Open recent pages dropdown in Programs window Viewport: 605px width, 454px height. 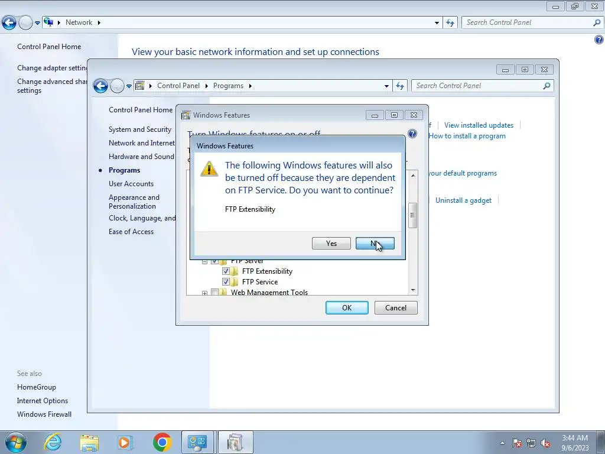[129, 86]
